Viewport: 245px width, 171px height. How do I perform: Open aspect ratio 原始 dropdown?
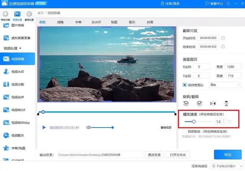pyautogui.click(x=225, y=85)
